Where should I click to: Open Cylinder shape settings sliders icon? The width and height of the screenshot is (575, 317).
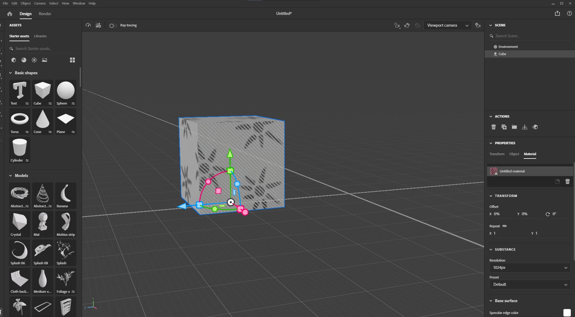click(27, 160)
